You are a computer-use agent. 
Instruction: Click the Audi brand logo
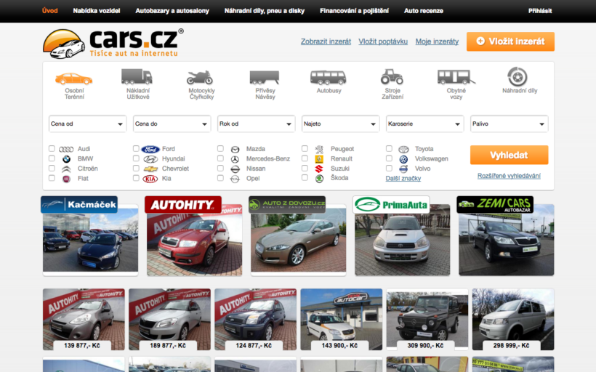click(x=66, y=150)
